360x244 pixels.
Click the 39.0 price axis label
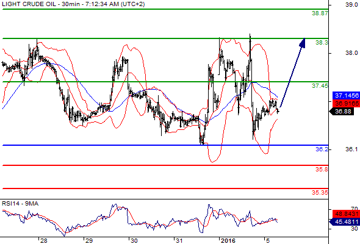(351, 5)
